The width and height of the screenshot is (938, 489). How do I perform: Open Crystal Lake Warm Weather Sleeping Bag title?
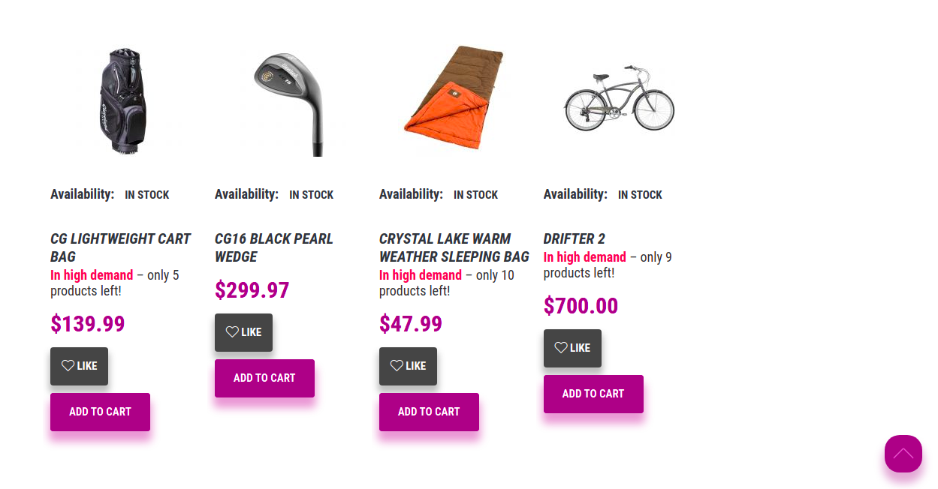point(454,247)
